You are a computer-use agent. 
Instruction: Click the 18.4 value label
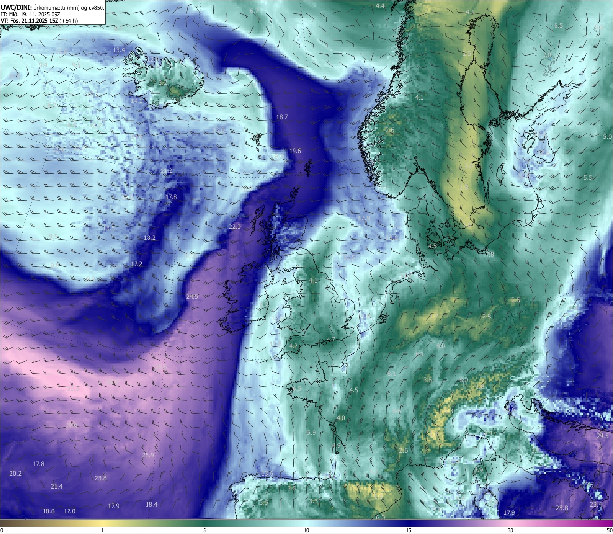coord(151,505)
